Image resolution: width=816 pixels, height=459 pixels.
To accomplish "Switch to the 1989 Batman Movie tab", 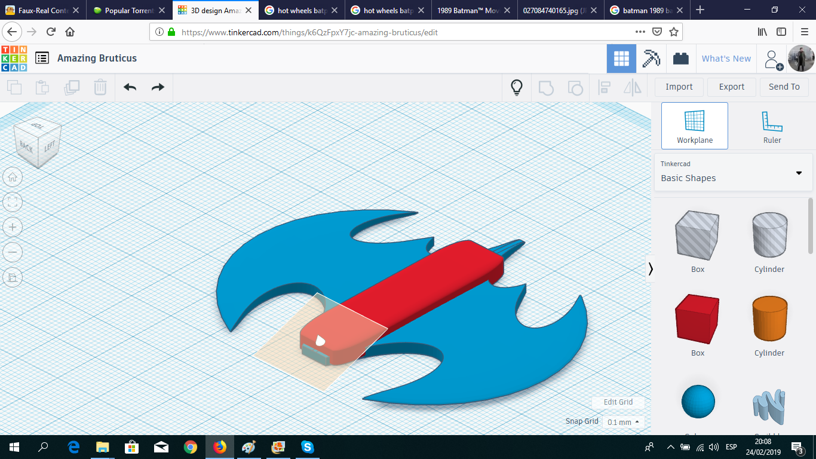I will (474, 10).
